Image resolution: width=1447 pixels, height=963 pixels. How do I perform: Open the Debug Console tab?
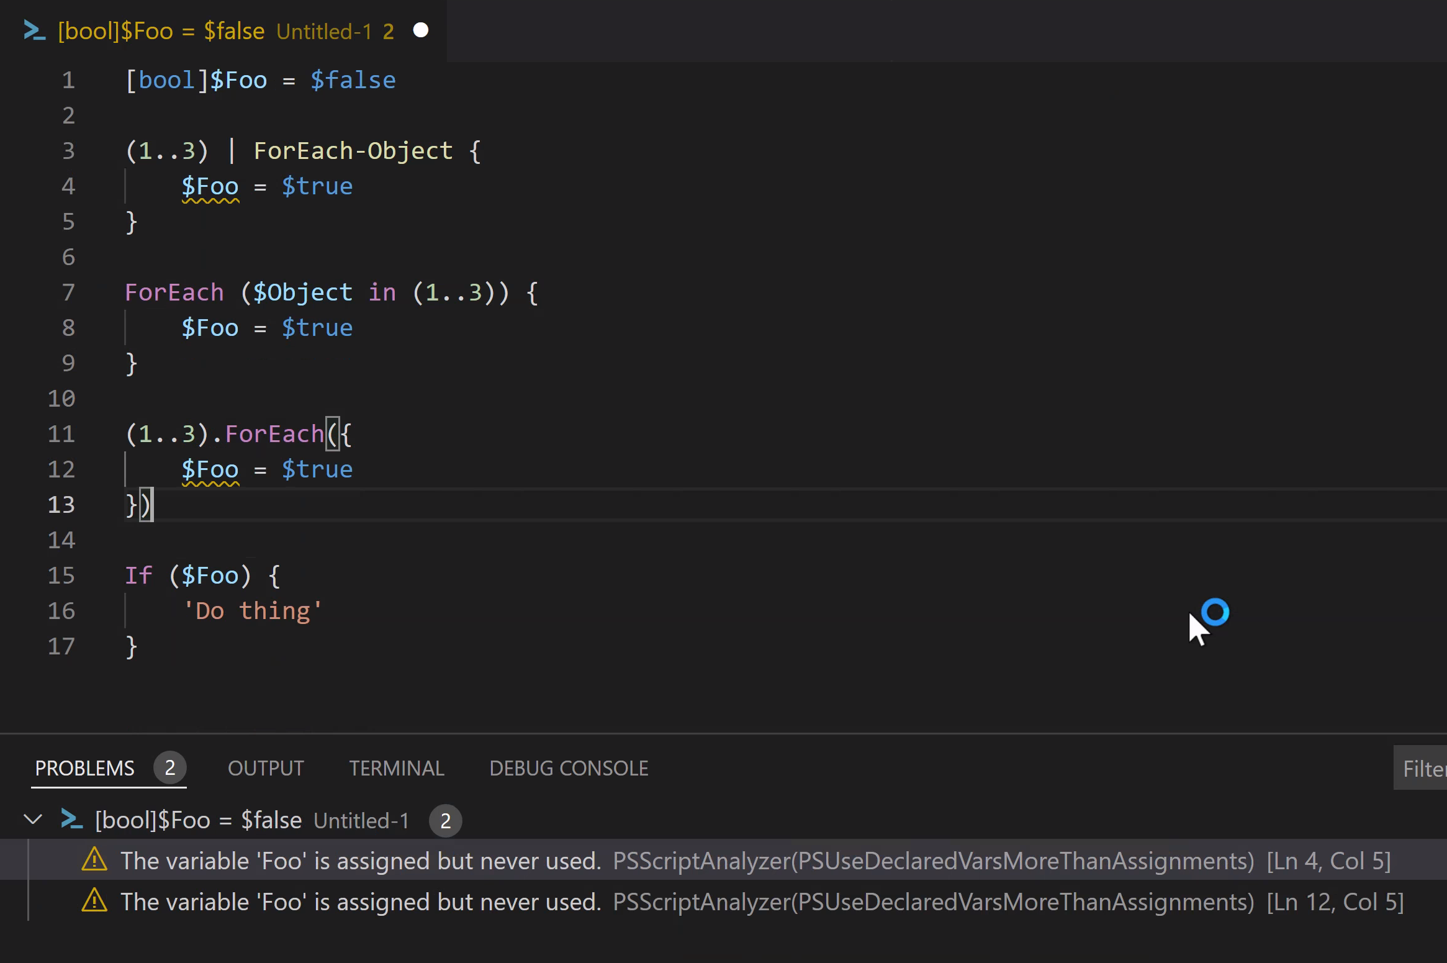point(569,767)
